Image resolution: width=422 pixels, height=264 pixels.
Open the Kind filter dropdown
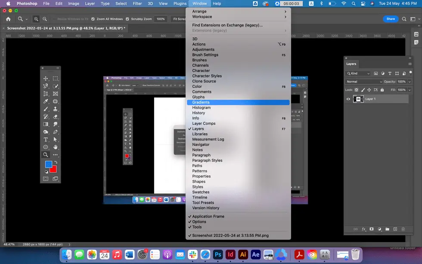coord(358,74)
